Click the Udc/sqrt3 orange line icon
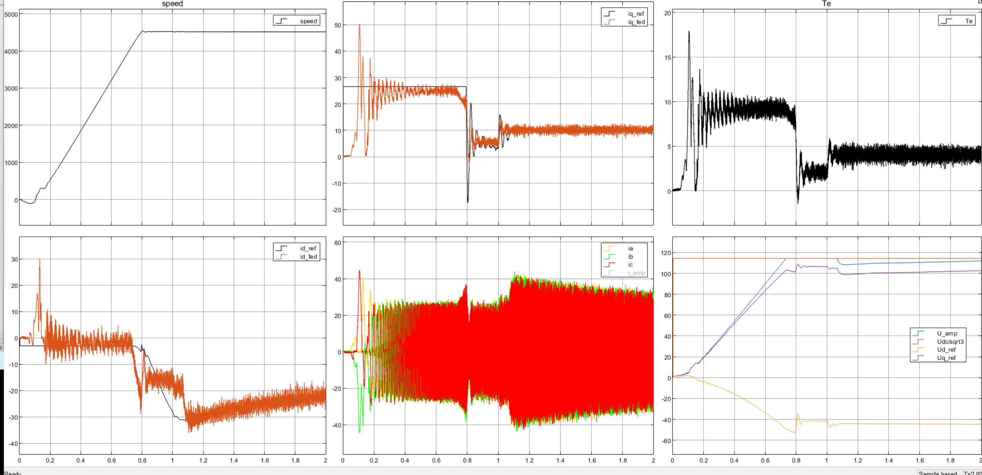Image resolution: width=982 pixels, height=475 pixels. pyautogui.click(x=918, y=341)
